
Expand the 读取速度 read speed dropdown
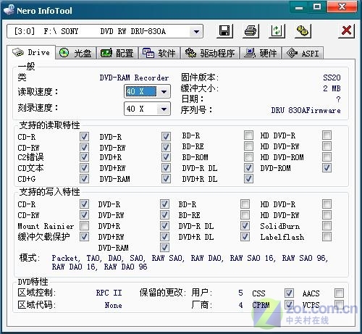click(164, 91)
